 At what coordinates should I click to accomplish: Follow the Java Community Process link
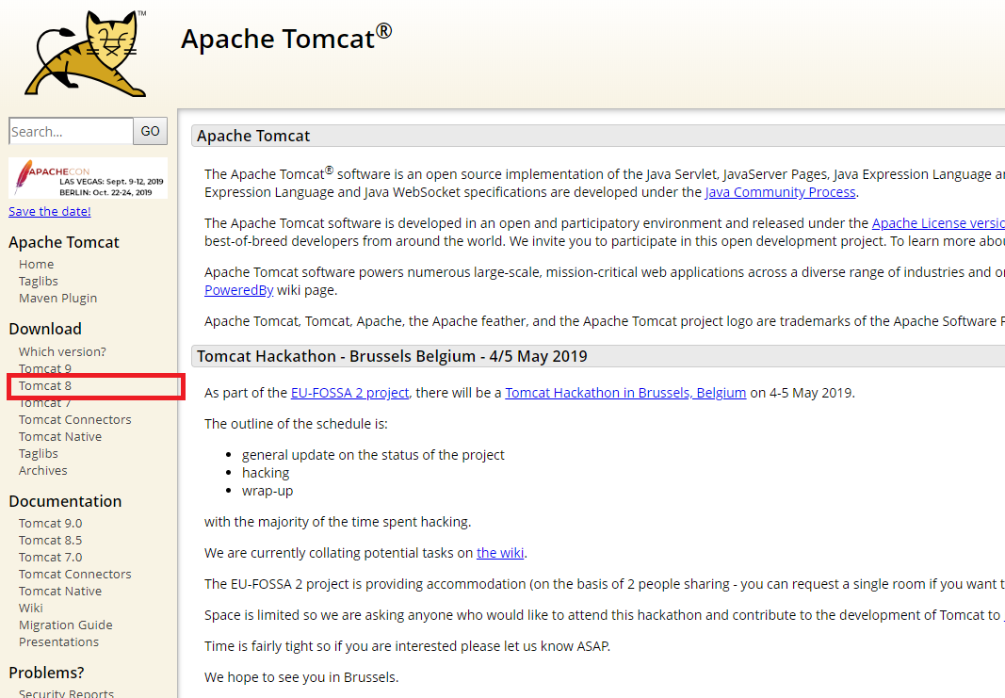[x=781, y=192]
